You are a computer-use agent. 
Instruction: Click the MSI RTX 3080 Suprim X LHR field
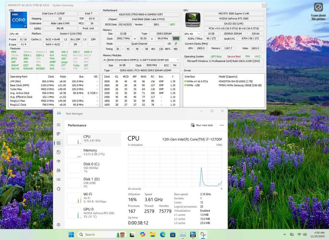[234, 13]
